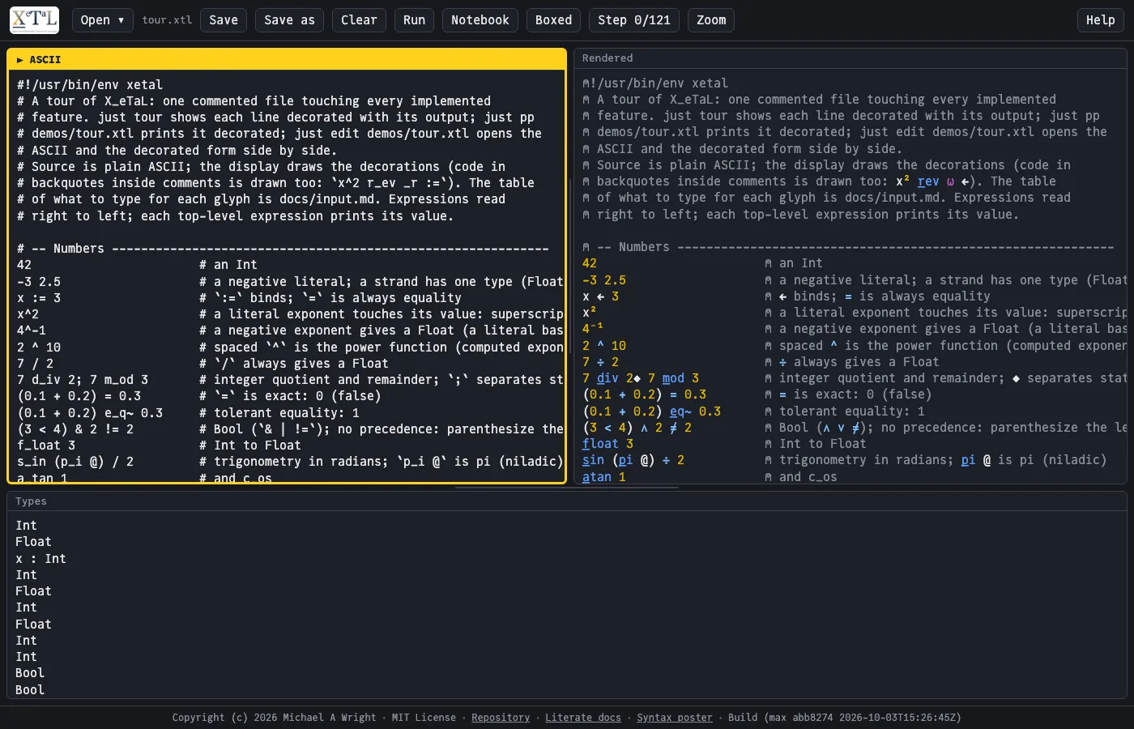Open the Syntax poster link

click(x=675, y=718)
